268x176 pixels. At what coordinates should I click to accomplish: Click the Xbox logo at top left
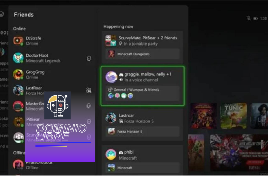click(x=2, y=14)
